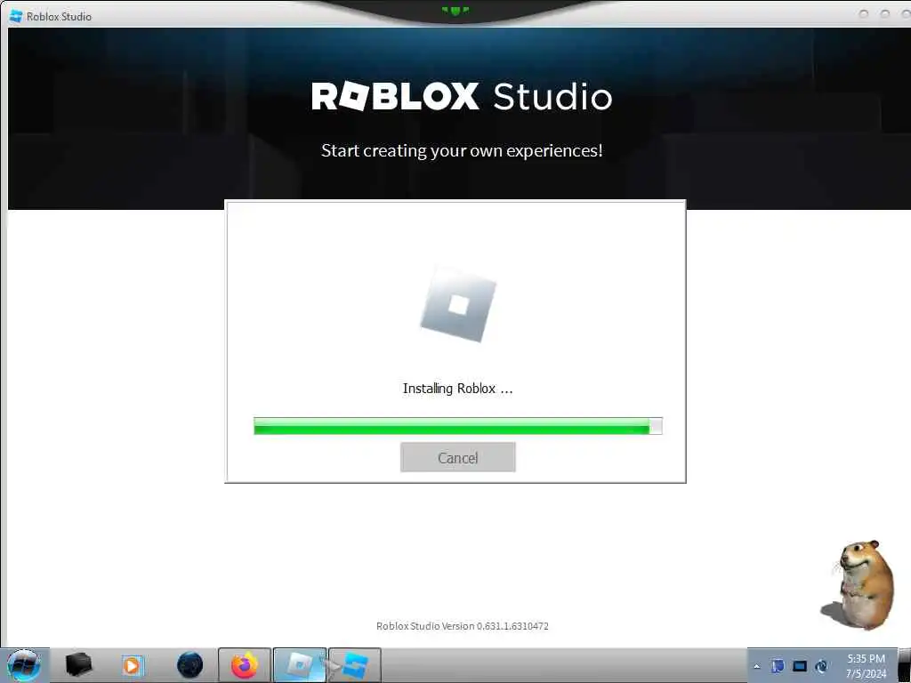The image size is (911, 683).
Task: Open the Windows Start menu orb
Action: 24,665
